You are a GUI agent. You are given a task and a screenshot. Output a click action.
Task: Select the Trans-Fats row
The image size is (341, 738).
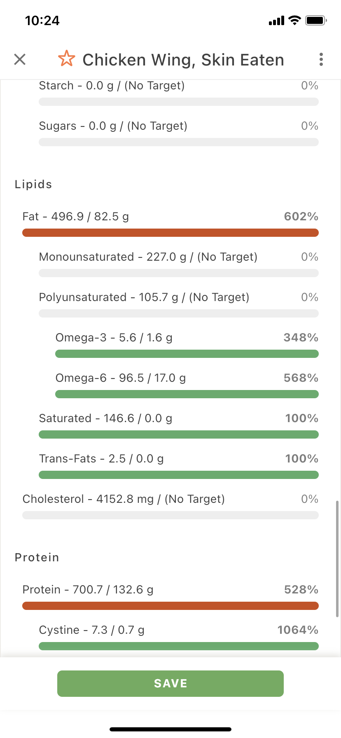[179, 466]
